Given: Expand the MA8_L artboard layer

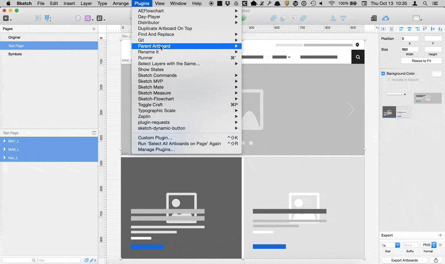Looking at the screenshot, I should 5,149.
